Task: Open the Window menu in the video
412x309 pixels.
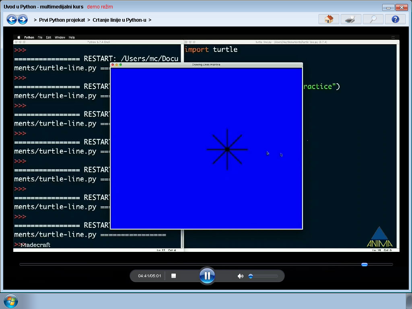Action: pos(60,37)
